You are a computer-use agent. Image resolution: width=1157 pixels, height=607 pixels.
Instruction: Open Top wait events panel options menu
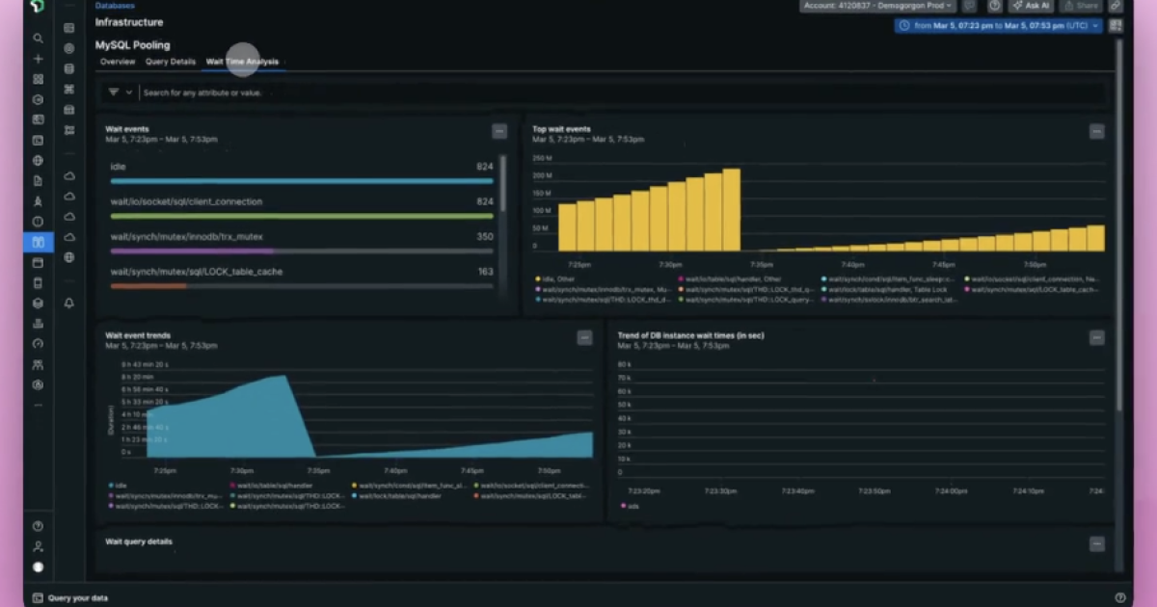[1097, 131]
